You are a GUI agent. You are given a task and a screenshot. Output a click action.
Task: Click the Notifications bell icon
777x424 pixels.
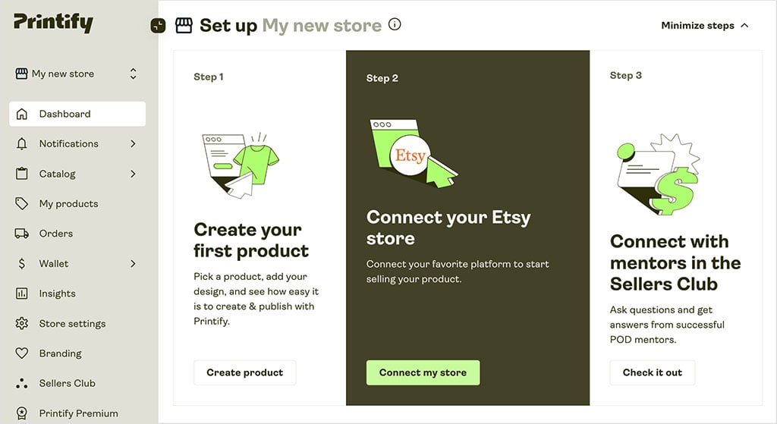pos(22,144)
